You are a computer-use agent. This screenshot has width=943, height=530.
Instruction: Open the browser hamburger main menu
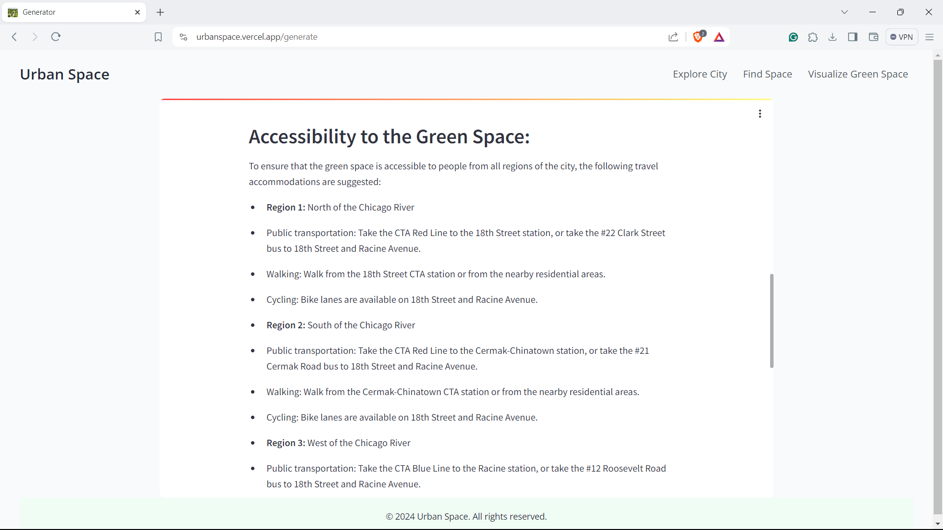(x=930, y=37)
